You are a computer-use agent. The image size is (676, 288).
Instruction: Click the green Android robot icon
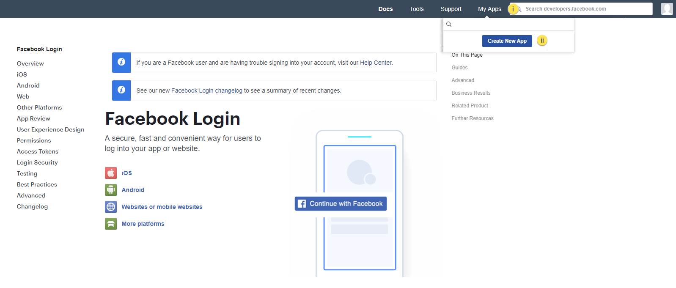point(111,190)
